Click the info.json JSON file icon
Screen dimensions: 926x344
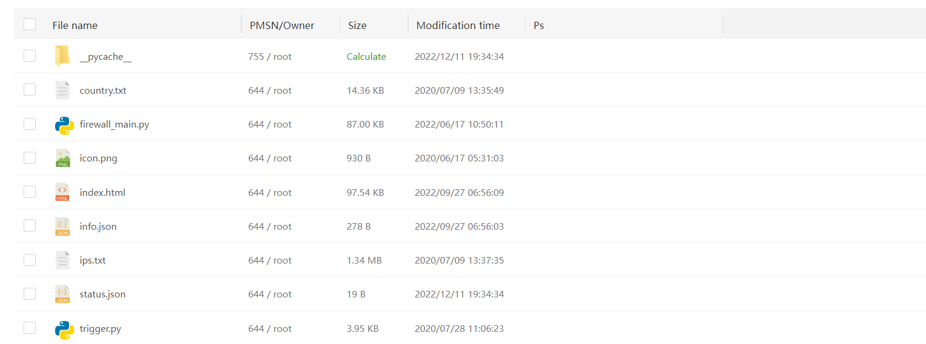point(62,227)
